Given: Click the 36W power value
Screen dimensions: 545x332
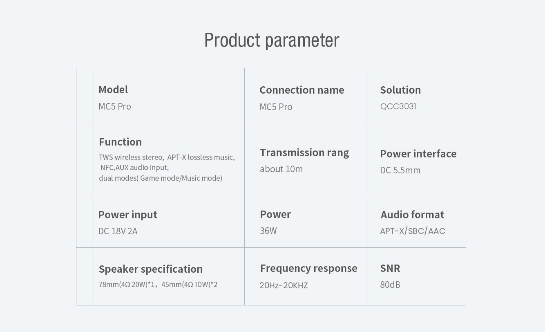Looking at the screenshot, I should click(x=268, y=231).
